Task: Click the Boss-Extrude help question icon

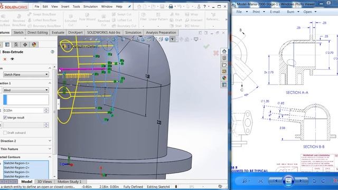Action: point(52,52)
